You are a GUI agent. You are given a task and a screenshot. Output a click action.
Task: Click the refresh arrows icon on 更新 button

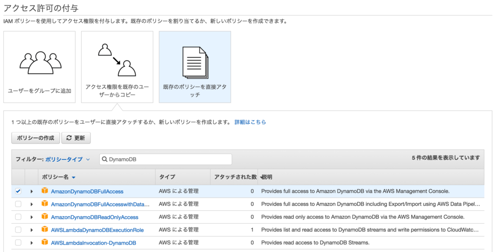[x=69, y=138]
